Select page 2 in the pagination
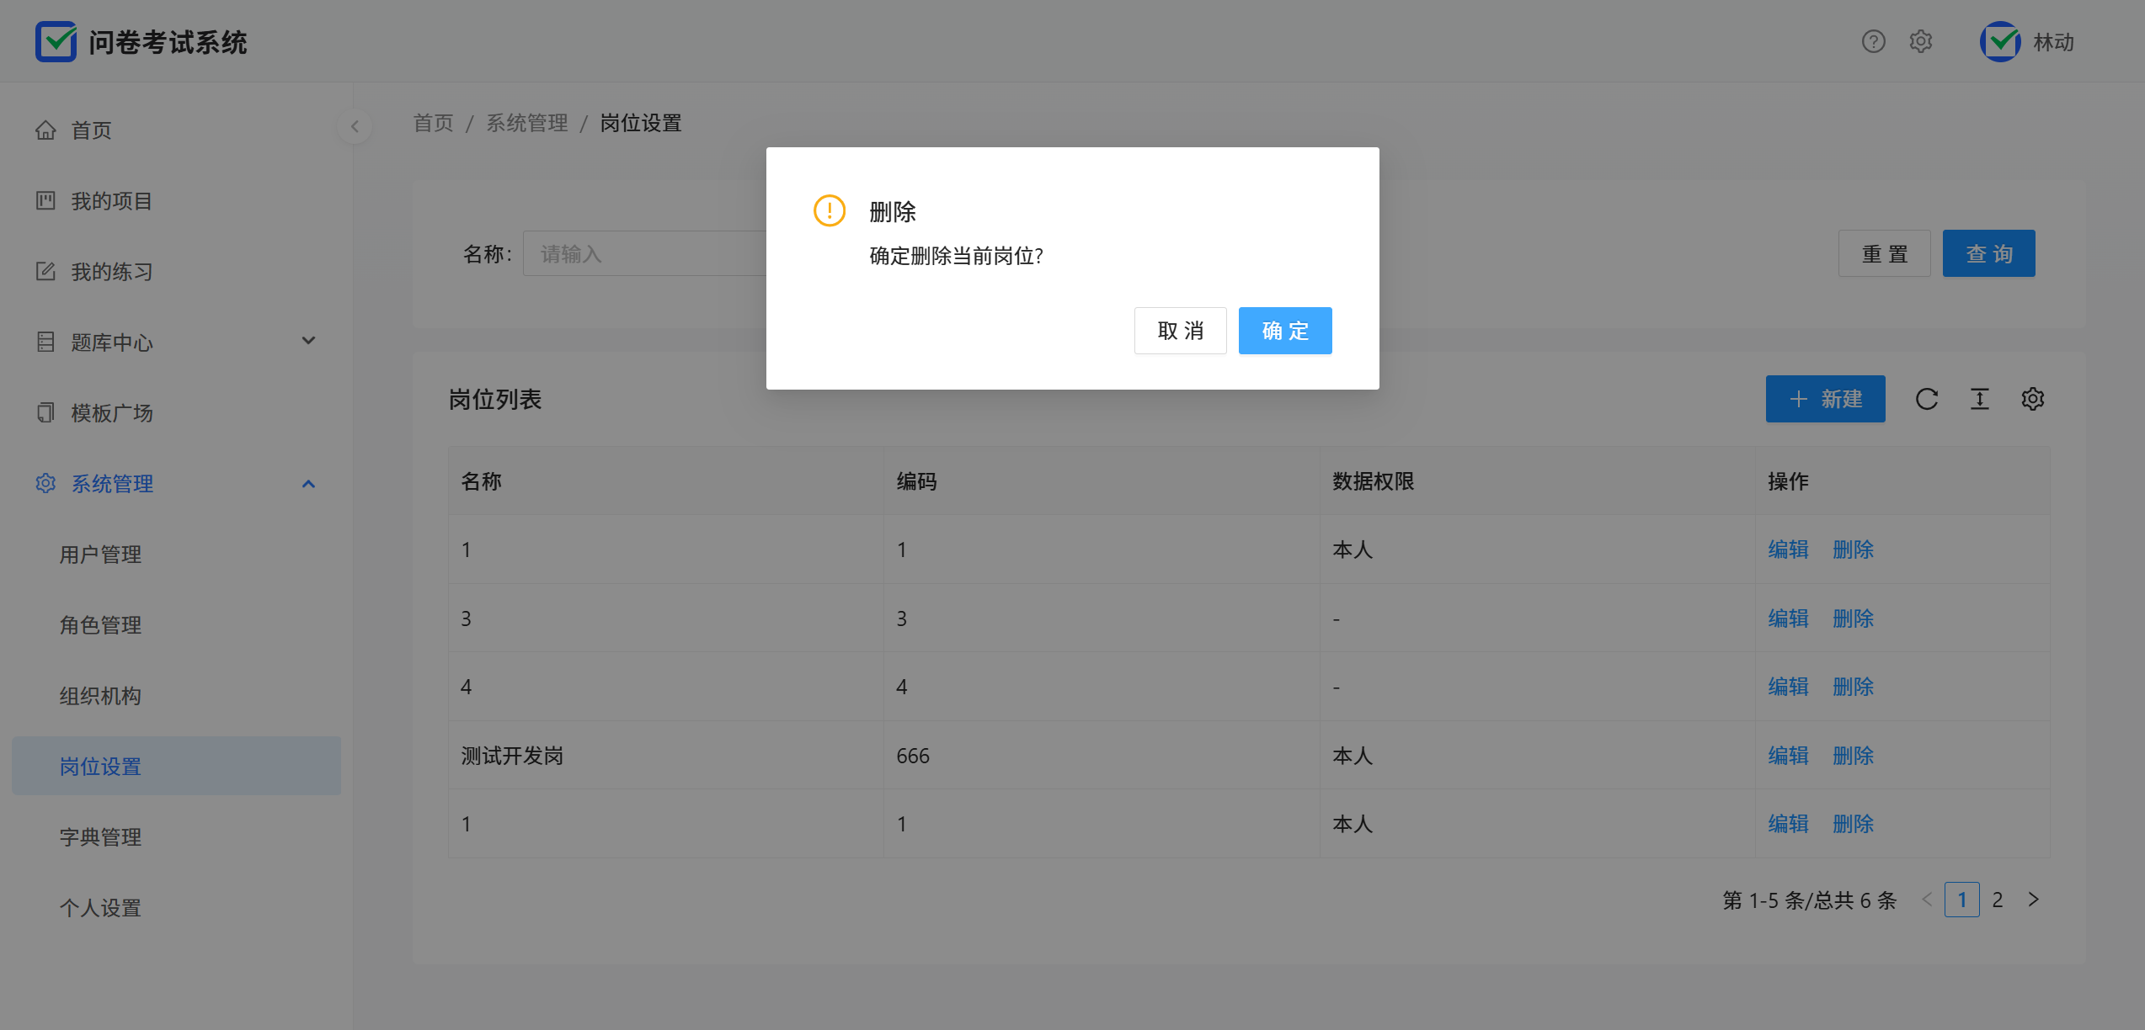 click(1997, 900)
